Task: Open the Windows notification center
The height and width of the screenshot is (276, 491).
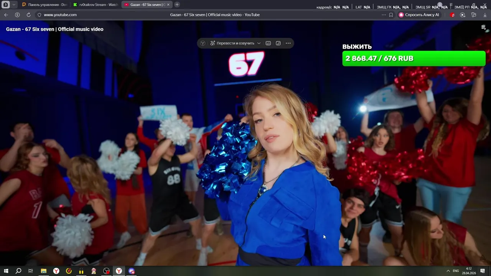Action: click(x=483, y=271)
